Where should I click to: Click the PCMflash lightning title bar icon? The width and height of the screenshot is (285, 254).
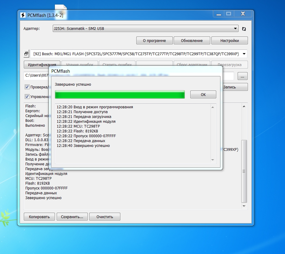coord(23,15)
